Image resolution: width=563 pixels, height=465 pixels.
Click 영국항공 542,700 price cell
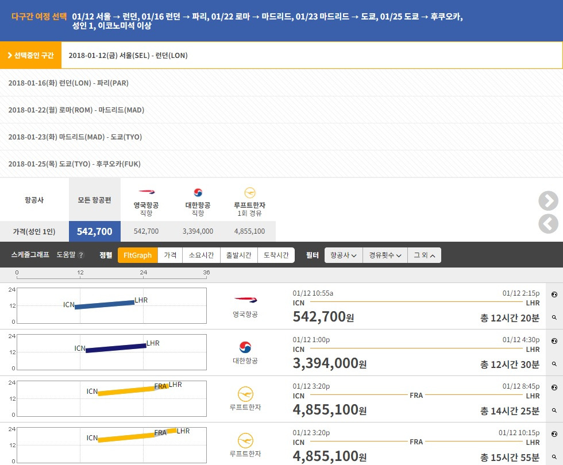146,231
